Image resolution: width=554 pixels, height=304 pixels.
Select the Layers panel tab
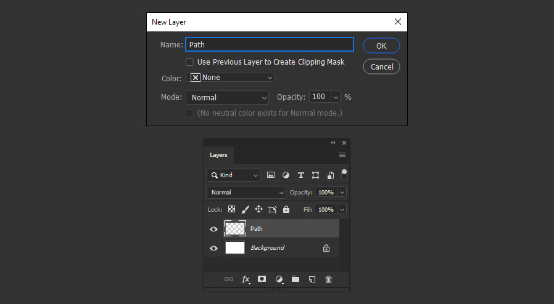[218, 155]
